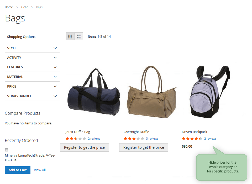View all recently ordered items
This screenshot has height=184, width=252.
pyautogui.click(x=40, y=170)
